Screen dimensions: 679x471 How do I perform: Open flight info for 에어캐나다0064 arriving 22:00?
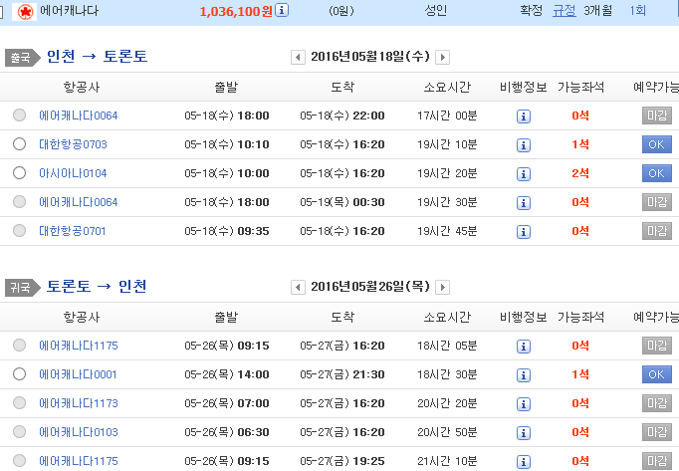524,117
